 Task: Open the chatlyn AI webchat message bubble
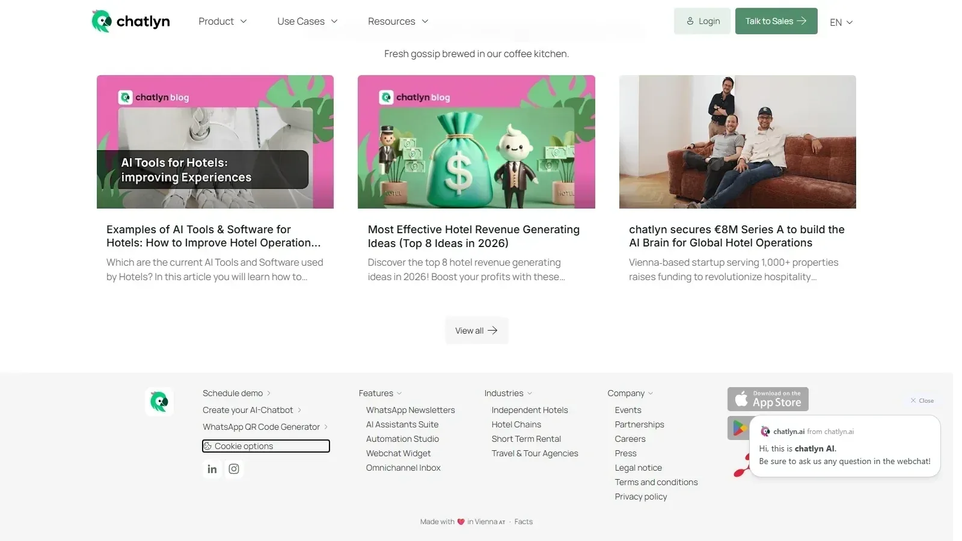[845, 446]
